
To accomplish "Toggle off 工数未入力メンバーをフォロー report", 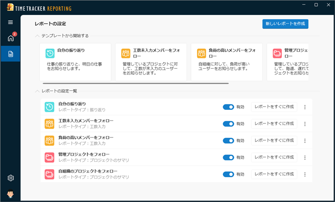I will [228, 124].
